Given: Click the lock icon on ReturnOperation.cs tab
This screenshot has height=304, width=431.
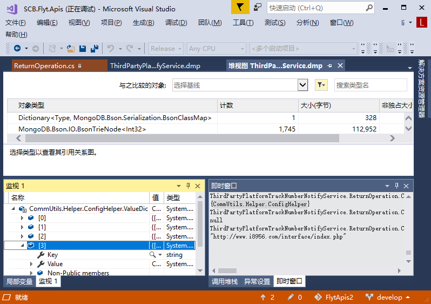Looking at the screenshot, I should pyautogui.click(x=80, y=66).
